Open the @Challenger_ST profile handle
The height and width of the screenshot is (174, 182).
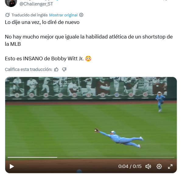pos(36,4)
